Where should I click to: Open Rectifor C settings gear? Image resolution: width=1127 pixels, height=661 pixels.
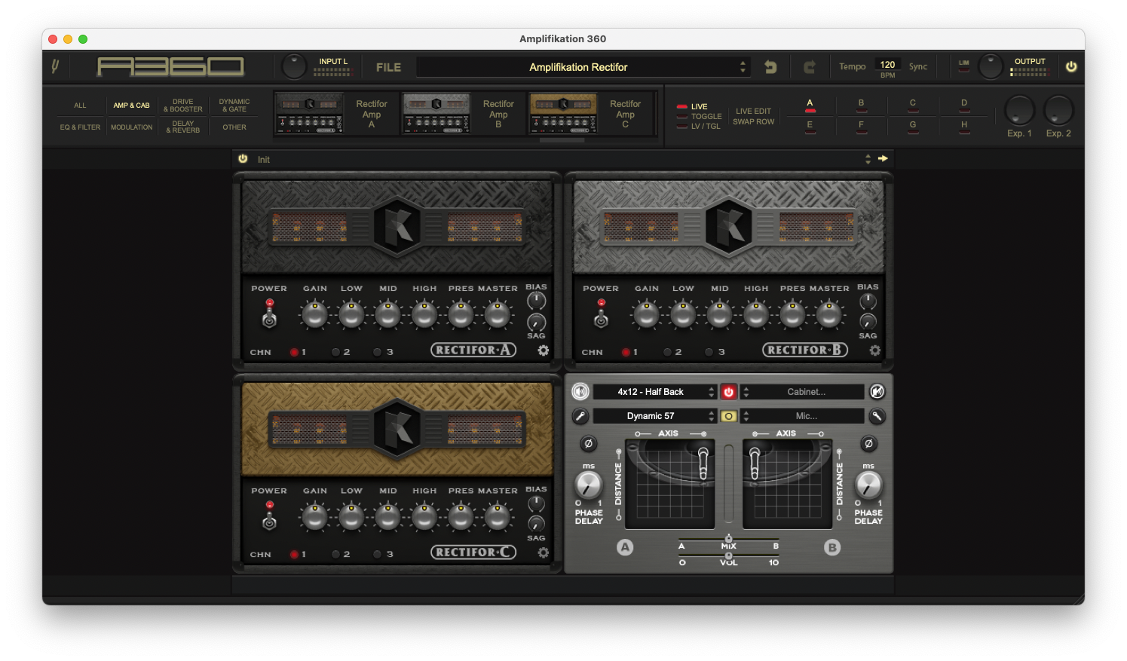coord(543,552)
